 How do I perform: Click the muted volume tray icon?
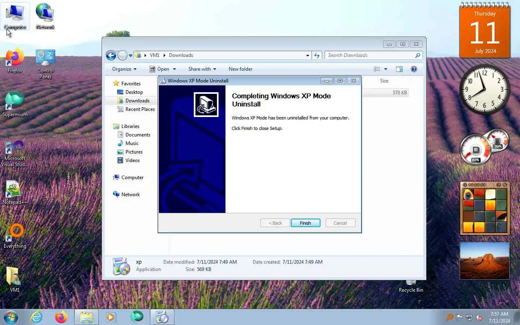click(479, 317)
